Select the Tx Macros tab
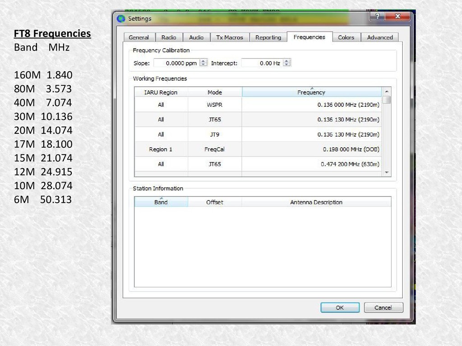 tap(230, 37)
